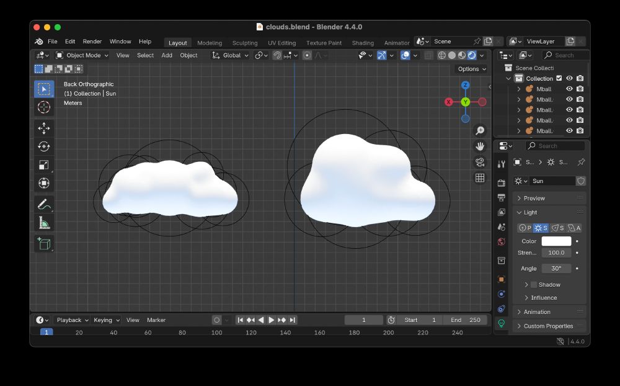The image size is (620, 386).
Task: Jump to the timeline start frame
Action: [241, 320]
